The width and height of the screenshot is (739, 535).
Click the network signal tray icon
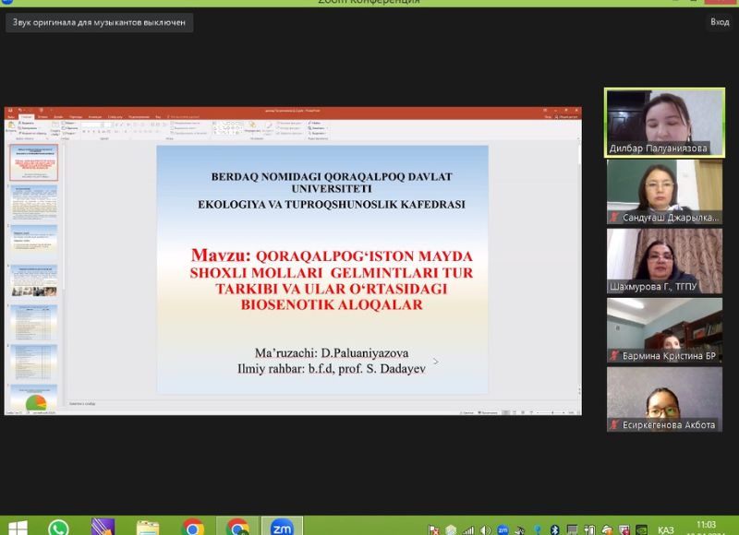point(467,529)
